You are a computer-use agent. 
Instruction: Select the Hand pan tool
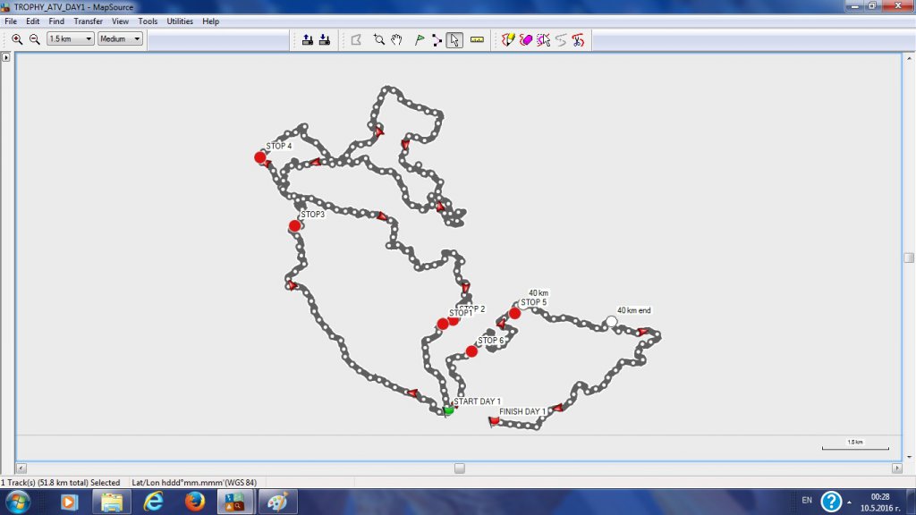click(395, 39)
